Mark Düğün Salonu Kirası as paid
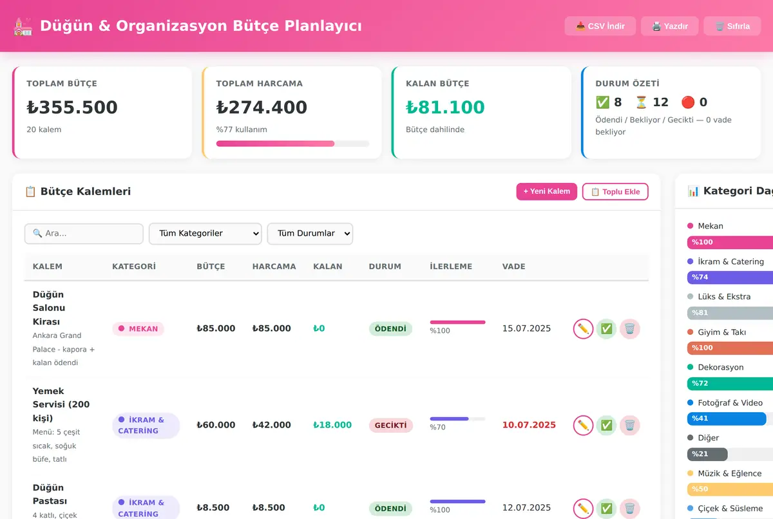This screenshot has height=519, width=773. [x=606, y=329]
